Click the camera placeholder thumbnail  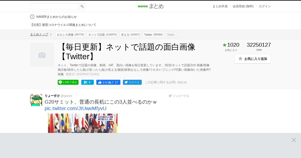[x=42, y=55]
